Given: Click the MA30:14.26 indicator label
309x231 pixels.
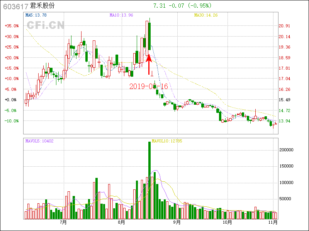Looking at the screenshot, I should point(206,15).
